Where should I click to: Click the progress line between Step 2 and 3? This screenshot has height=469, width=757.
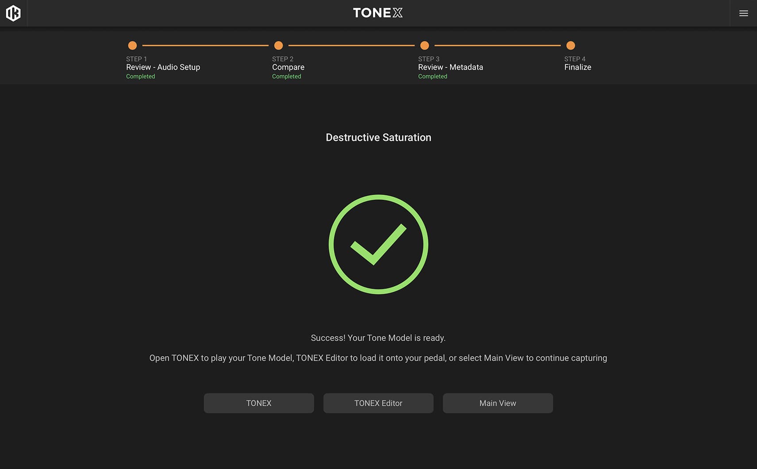click(351, 46)
